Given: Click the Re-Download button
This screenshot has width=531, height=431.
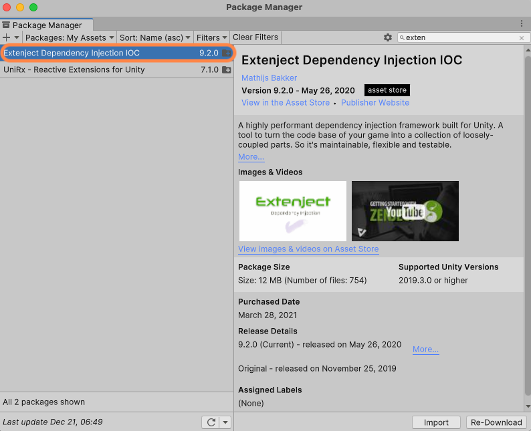Looking at the screenshot, I should point(496,422).
